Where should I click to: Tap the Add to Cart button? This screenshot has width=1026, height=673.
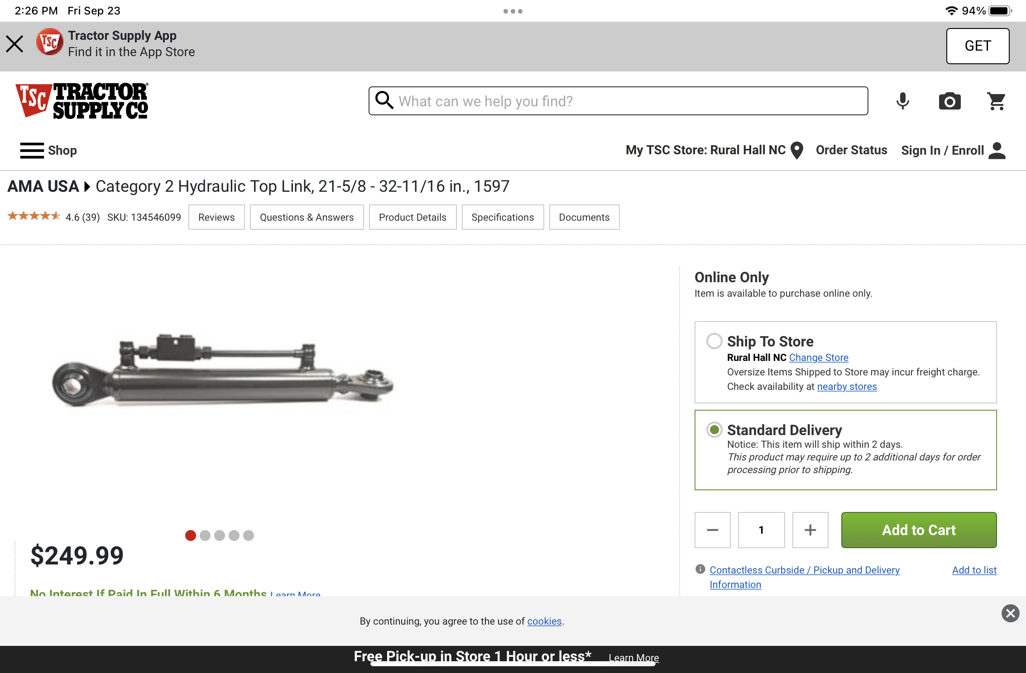tap(919, 530)
